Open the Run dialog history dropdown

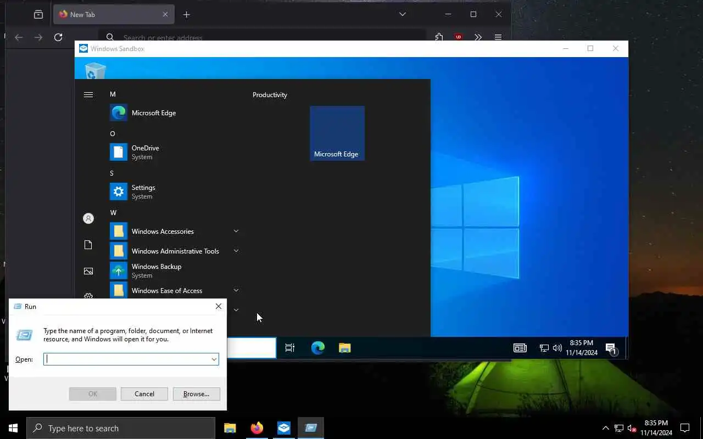point(214,359)
